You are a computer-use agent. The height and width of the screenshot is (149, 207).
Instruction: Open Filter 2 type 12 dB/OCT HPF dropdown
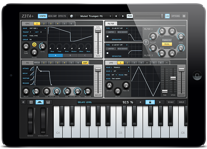(x=117, y=45)
